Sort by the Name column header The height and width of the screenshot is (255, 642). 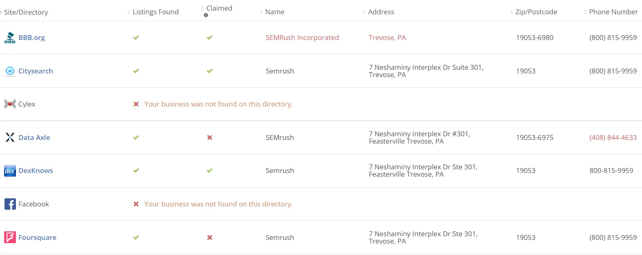274,12
